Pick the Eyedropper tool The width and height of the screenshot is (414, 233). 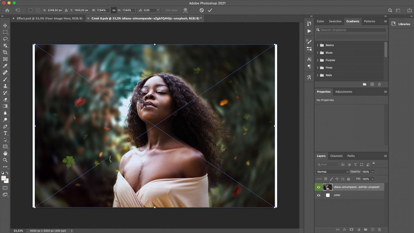(5, 66)
